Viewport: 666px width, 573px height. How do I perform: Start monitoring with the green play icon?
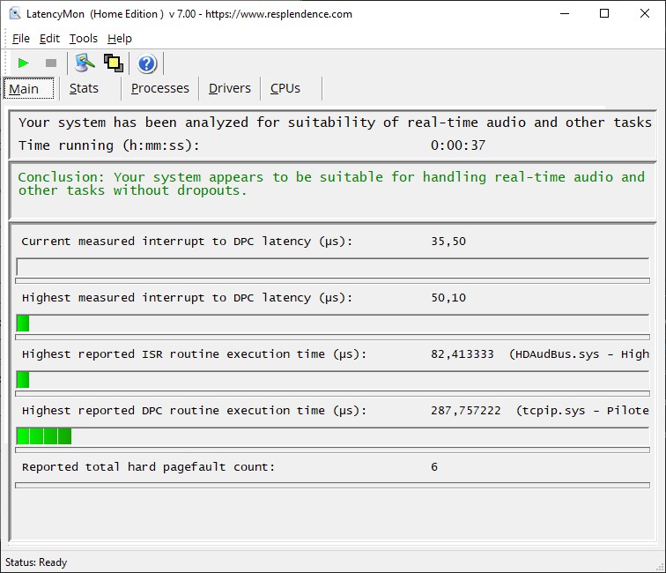(x=24, y=63)
